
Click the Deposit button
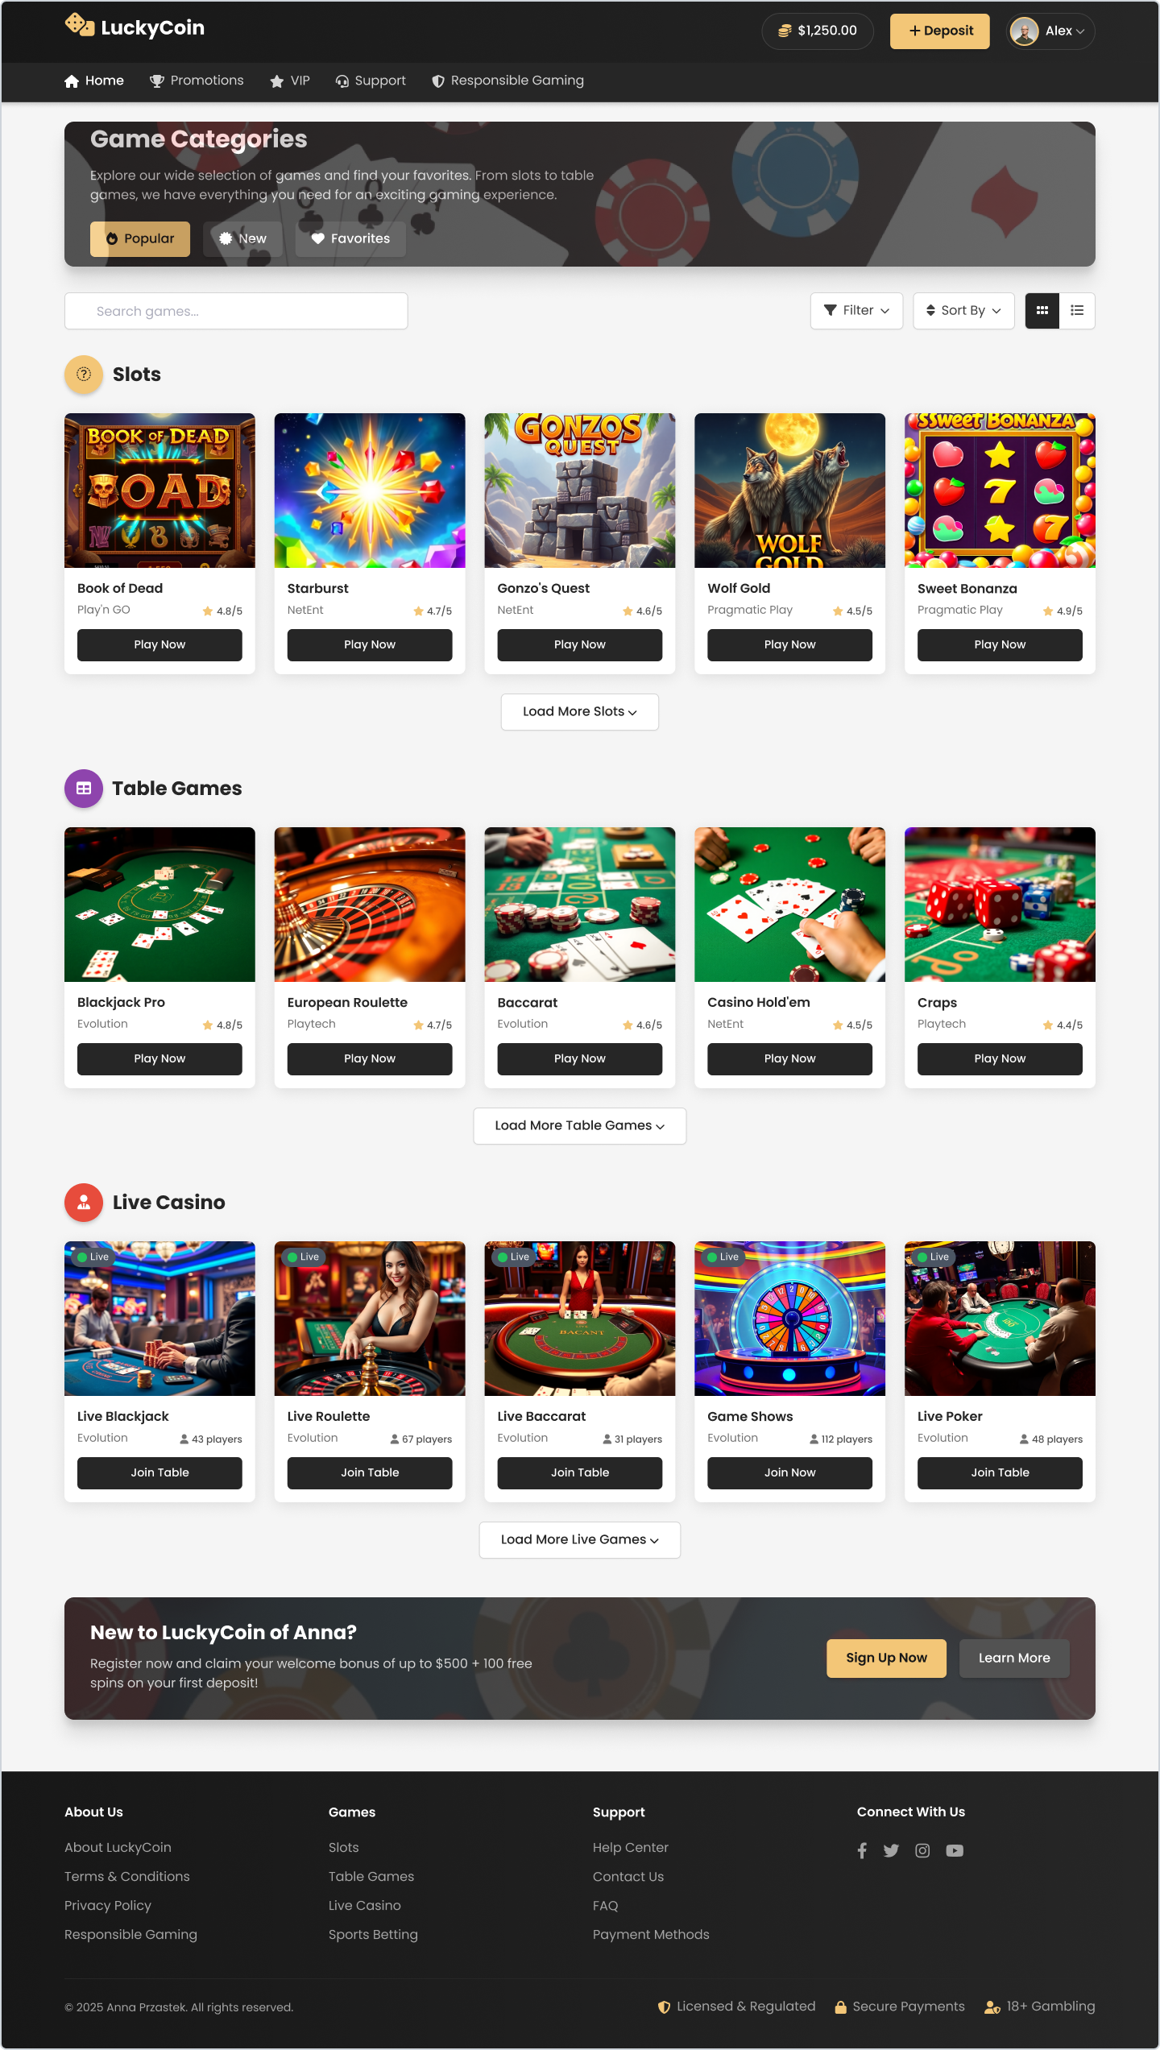[940, 31]
